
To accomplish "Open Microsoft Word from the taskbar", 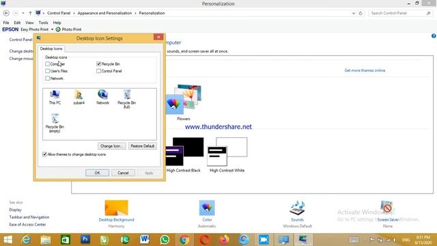I will pyautogui.click(x=144, y=240).
